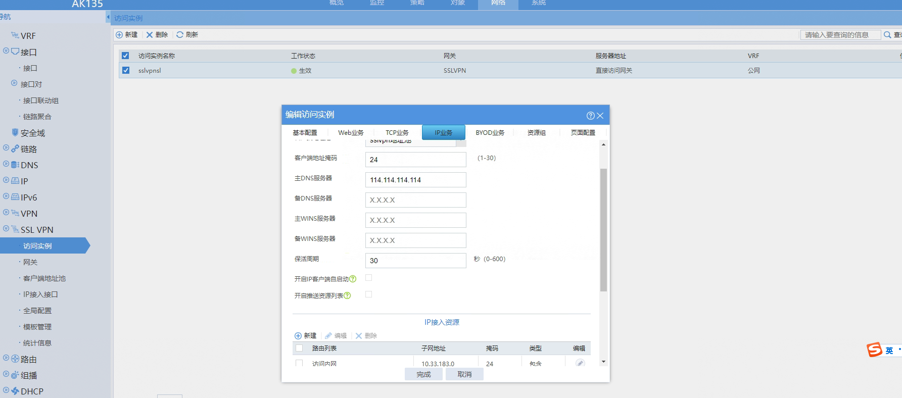Screen dimensions: 902x398
Task: Close the 编辑访问实例 dialog
Action: (600, 116)
